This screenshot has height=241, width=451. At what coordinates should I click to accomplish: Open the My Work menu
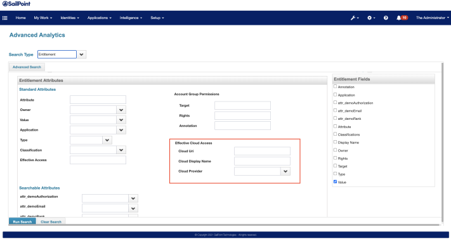(x=43, y=18)
